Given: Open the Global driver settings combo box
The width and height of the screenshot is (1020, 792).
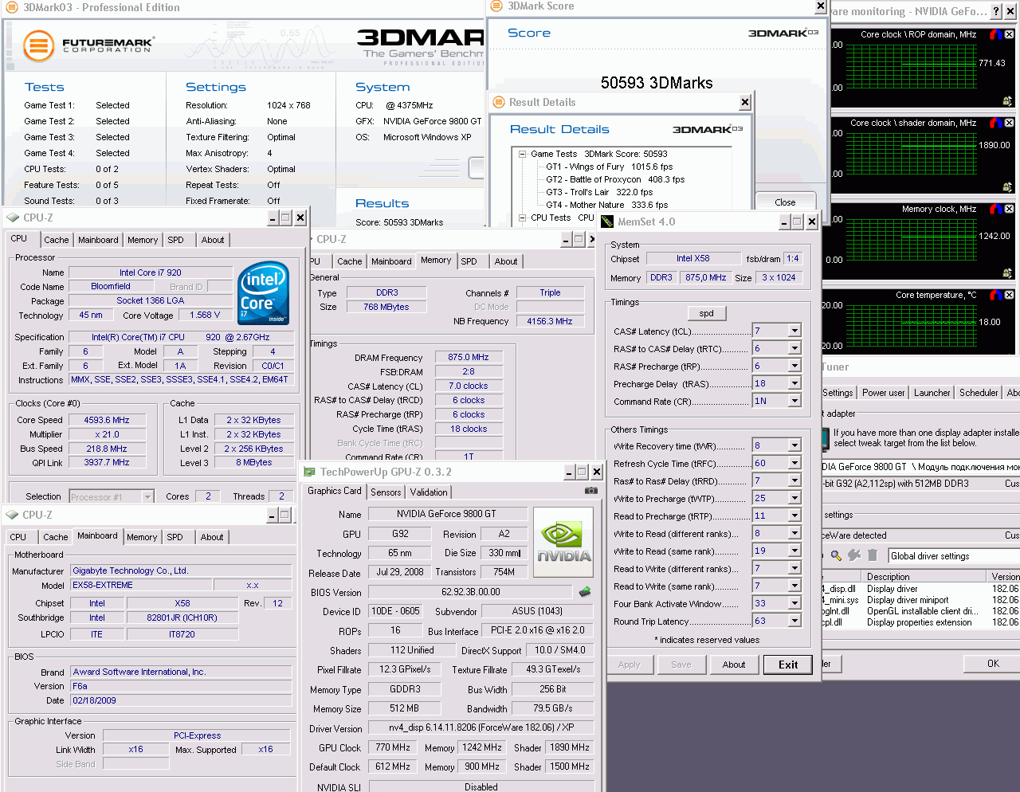Looking at the screenshot, I should [954, 556].
